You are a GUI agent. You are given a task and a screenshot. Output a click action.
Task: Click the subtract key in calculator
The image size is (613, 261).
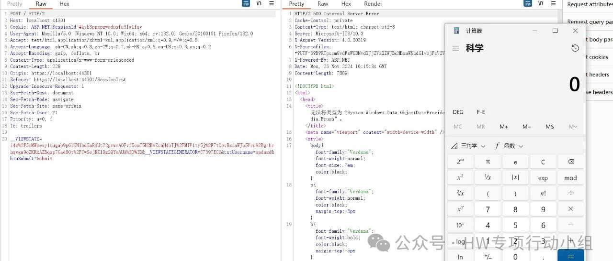point(570,225)
